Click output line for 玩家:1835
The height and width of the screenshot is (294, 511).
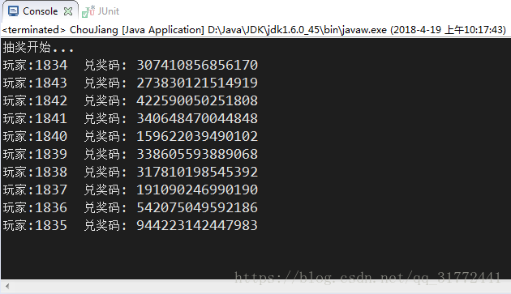tap(131, 225)
